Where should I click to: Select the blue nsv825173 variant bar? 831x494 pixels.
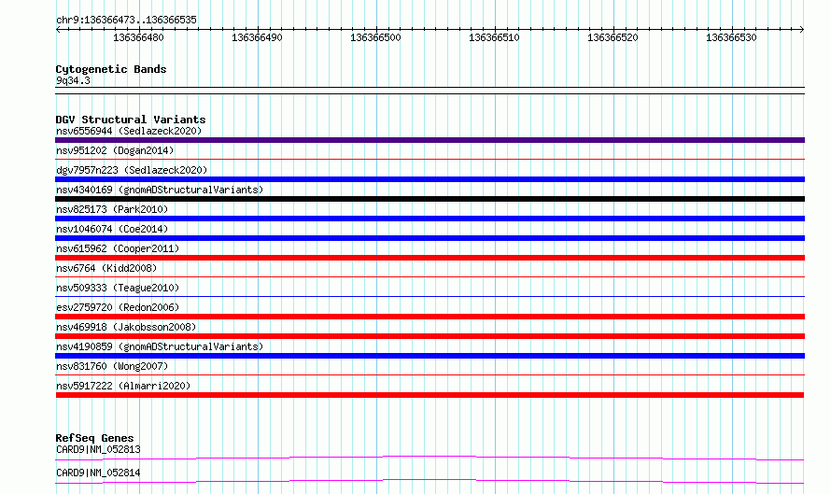click(430, 219)
